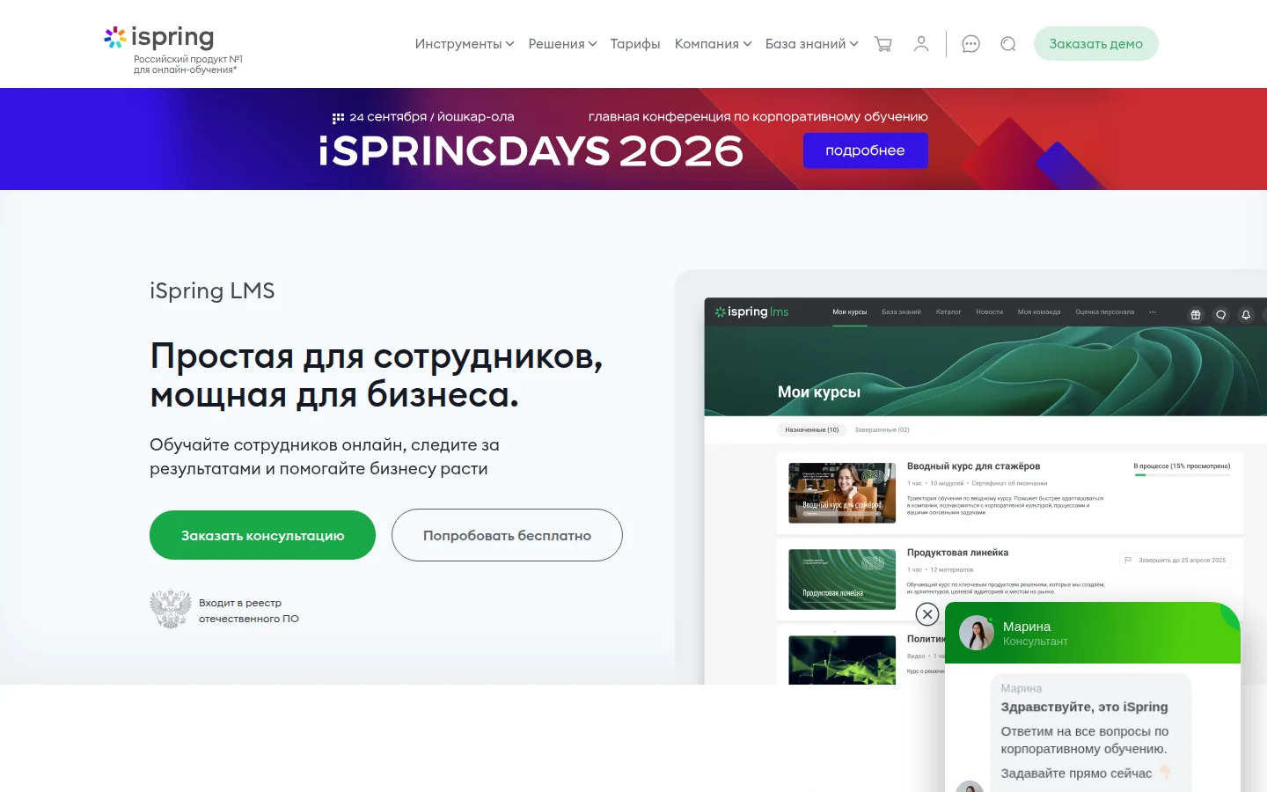This screenshot has height=792, width=1267.
Task: Select the Назначенные (10) filter pill
Action: pos(811,429)
